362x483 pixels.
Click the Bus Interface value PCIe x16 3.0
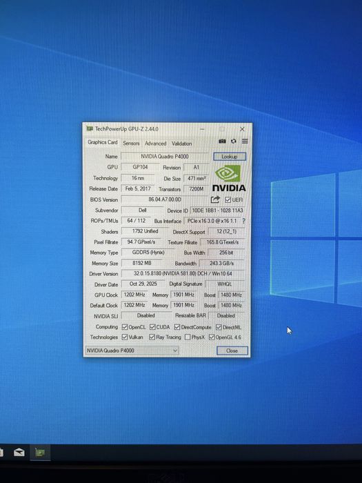pos(212,221)
